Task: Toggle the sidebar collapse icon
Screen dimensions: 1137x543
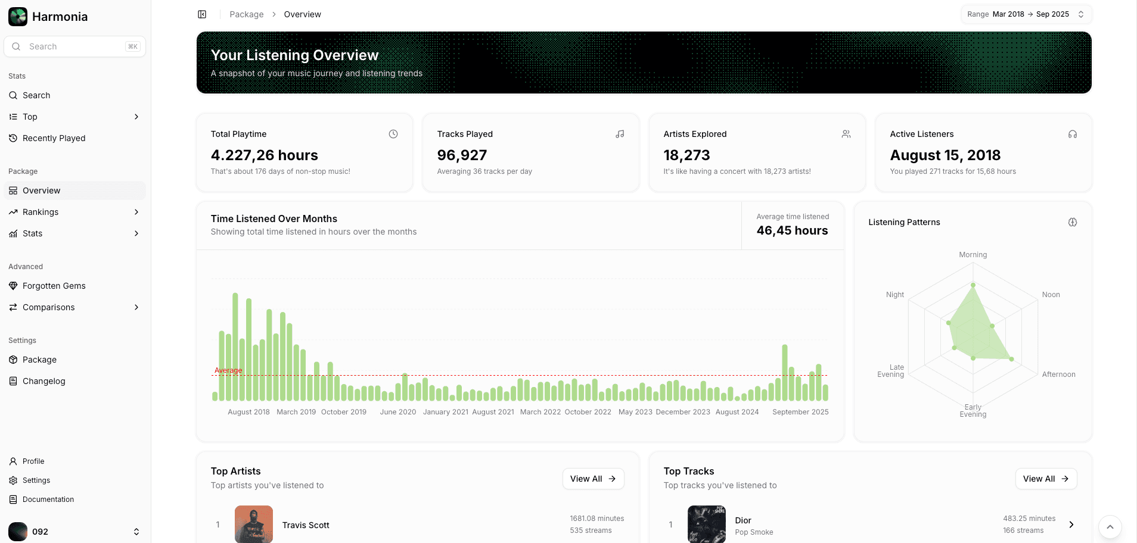Action: [x=202, y=14]
